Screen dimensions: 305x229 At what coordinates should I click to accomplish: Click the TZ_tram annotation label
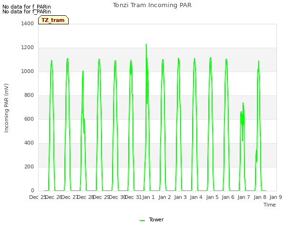point(53,20)
